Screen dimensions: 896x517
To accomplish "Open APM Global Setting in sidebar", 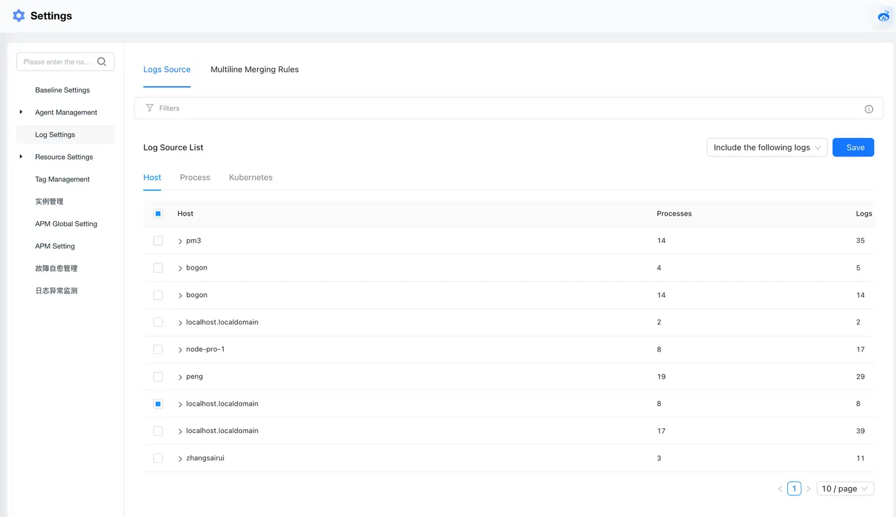I will pos(66,224).
